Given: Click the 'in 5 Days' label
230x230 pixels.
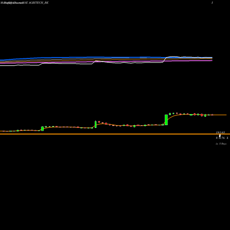Looking at the screenshot, I should [221, 144].
